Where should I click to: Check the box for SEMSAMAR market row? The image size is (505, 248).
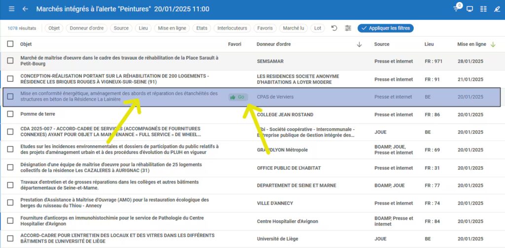click(x=10, y=61)
